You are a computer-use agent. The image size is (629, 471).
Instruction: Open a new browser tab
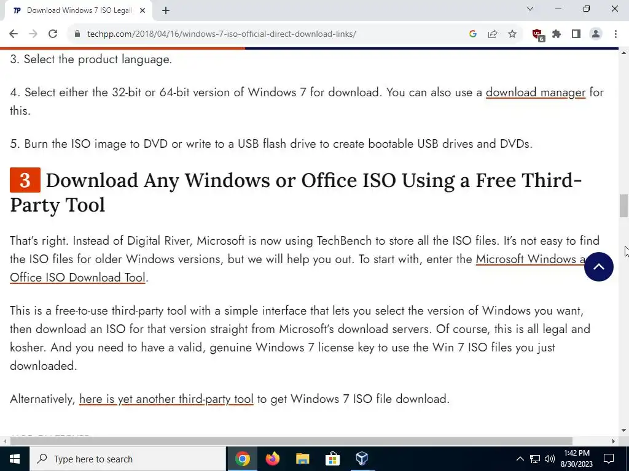(x=166, y=11)
